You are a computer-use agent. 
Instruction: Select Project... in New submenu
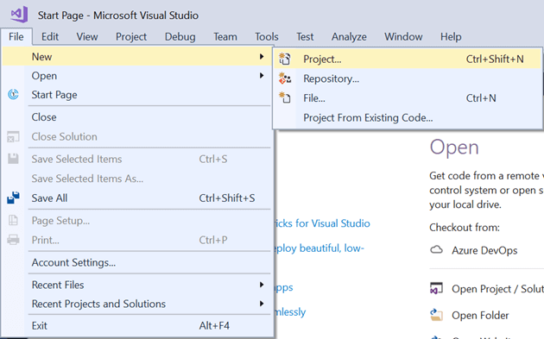tap(408, 59)
